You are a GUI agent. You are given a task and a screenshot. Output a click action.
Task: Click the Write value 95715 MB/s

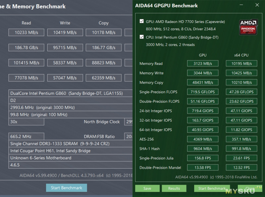point(65,48)
